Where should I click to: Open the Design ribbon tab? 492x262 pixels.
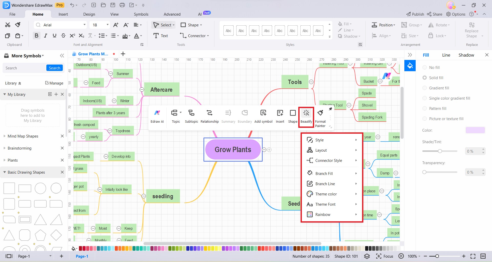(x=89, y=14)
